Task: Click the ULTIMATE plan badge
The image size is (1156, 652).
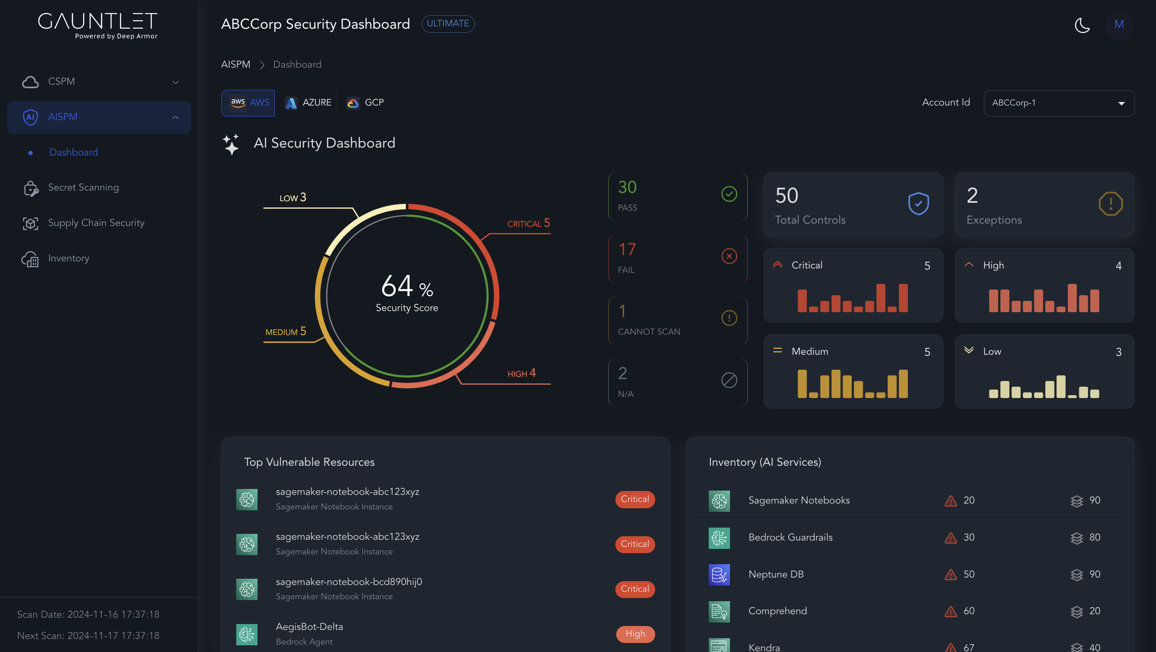Action: pos(447,24)
